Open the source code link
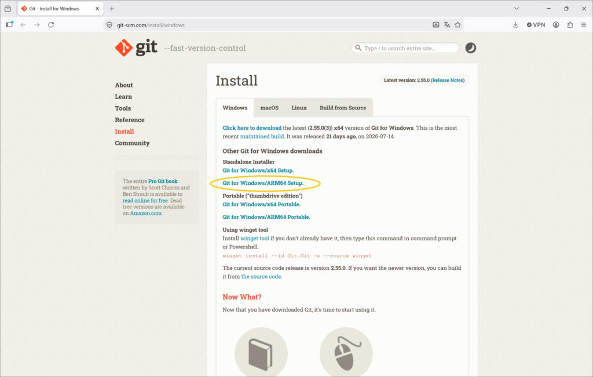The height and width of the screenshot is (377, 593). [261, 277]
